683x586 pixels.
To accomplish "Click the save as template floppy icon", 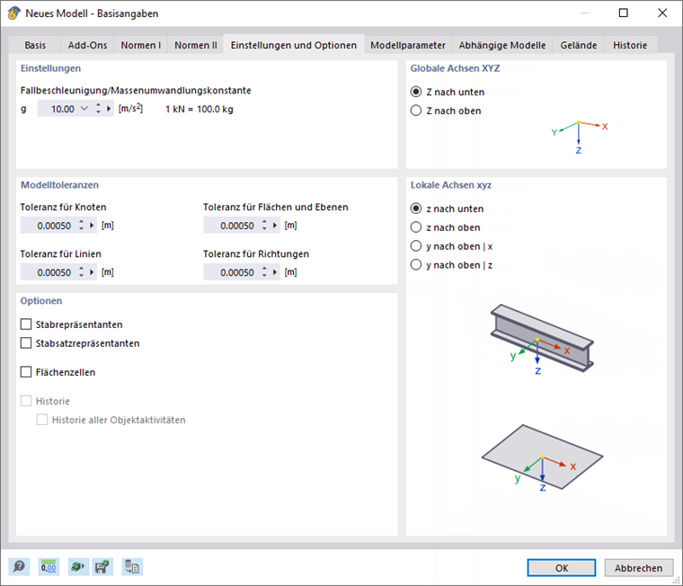I will (x=102, y=567).
